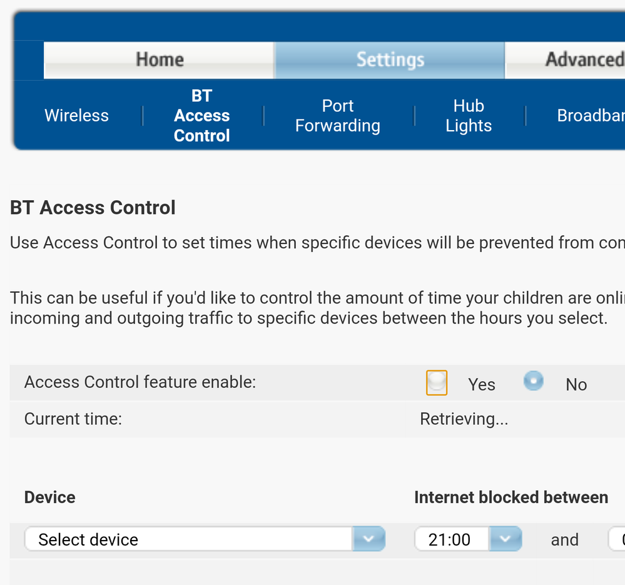Click the 'and' text between times
Viewport: 625px width, 585px height.
pyautogui.click(x=564, y=540)
